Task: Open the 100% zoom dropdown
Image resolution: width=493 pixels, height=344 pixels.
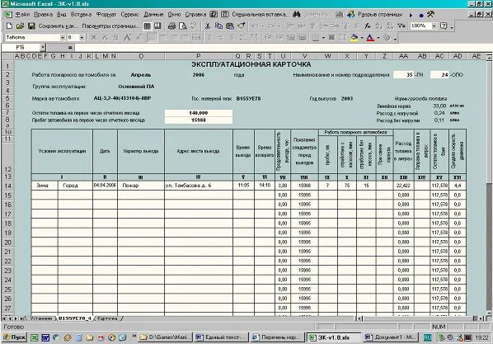Action: (x=434, y=26)
